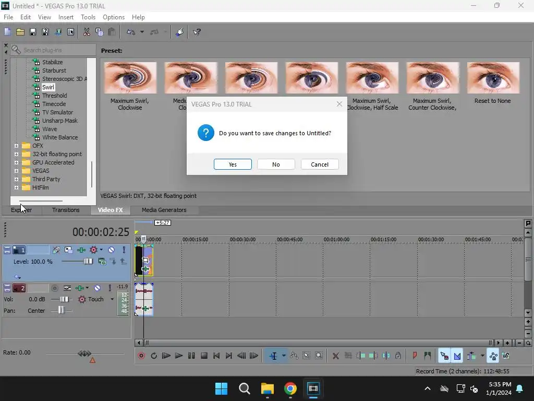Toggle Loop Playback button
534x401 pixels.
click(x=154, y=356)
